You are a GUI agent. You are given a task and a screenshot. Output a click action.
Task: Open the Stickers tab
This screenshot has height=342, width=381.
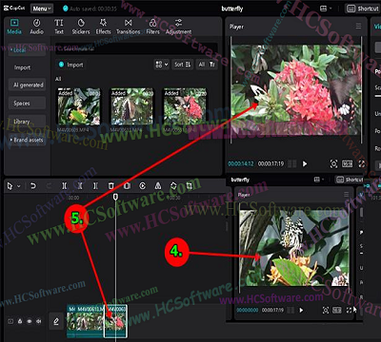click(x=81, y=27)
